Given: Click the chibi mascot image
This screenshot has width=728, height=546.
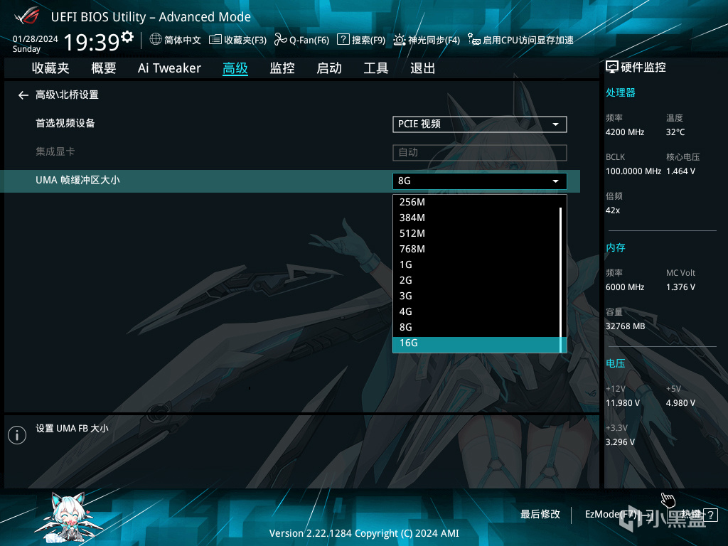Looking at the screenshot, I should [70, 518].
